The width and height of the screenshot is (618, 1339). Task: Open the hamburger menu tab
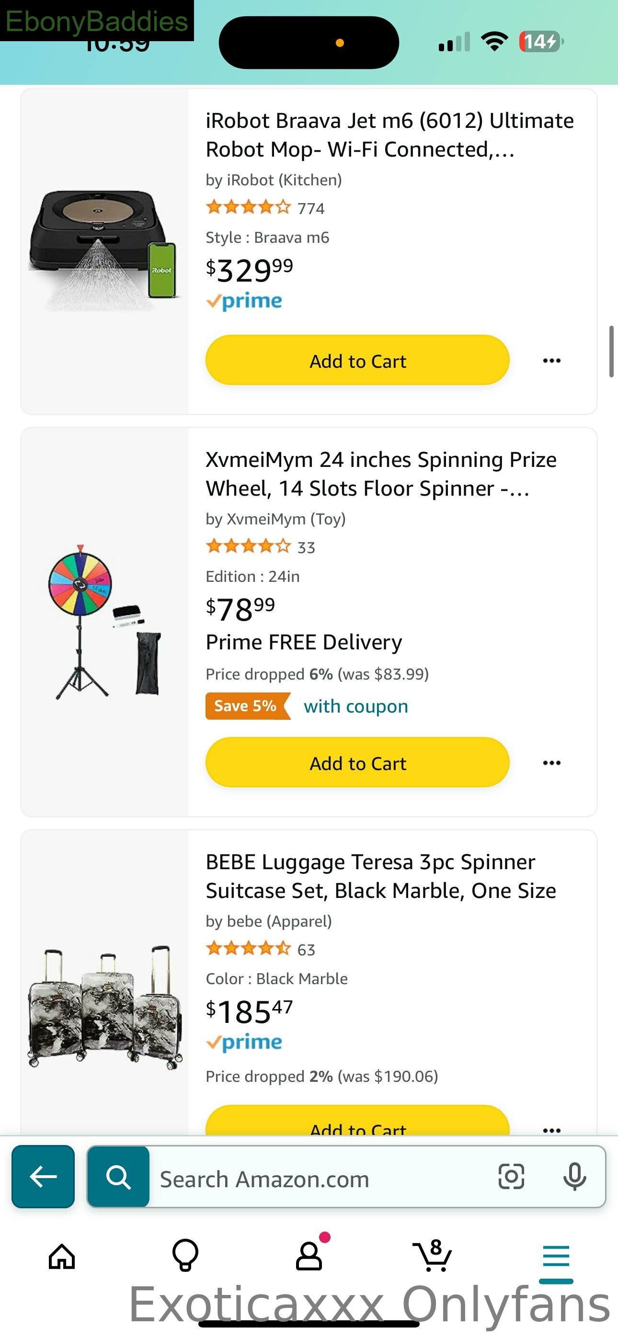tap(556, 1257)
